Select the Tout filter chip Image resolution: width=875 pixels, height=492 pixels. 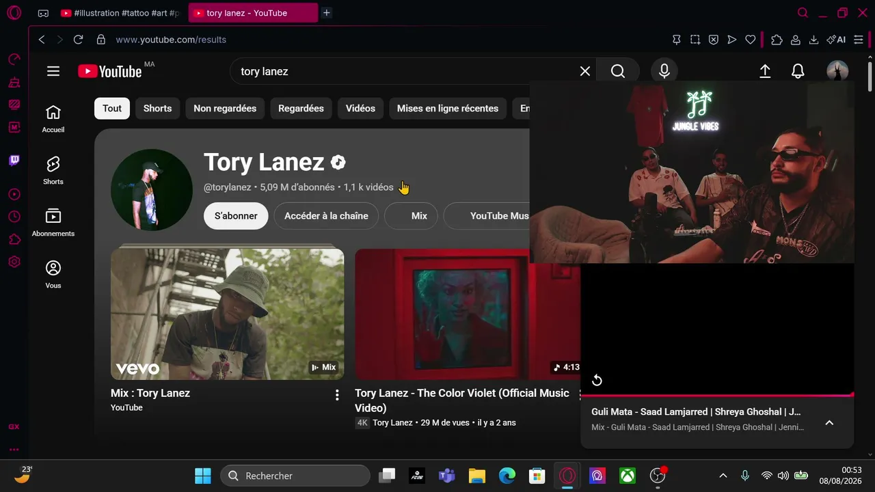[x=112, y=108]
